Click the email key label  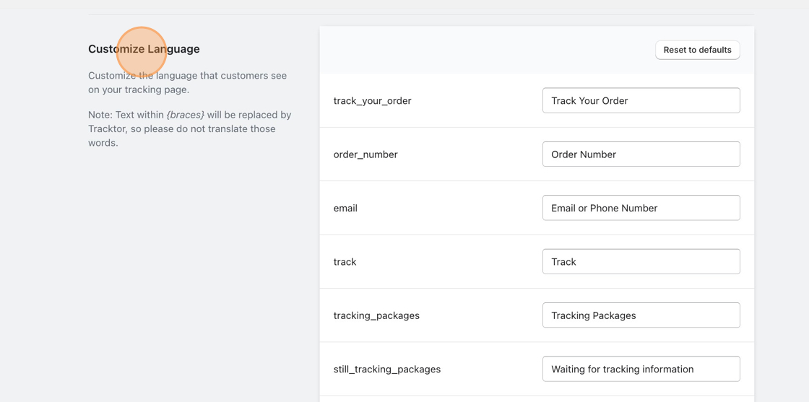coord(345,208)
